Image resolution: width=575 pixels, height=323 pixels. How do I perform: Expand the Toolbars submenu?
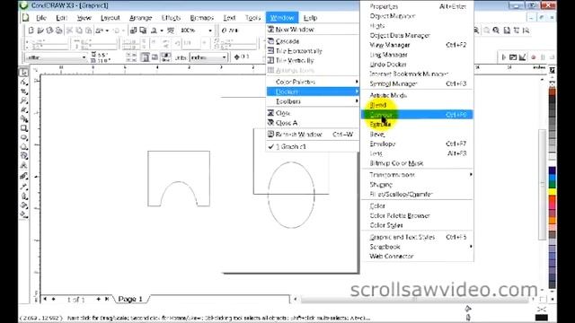coord(313,101)
